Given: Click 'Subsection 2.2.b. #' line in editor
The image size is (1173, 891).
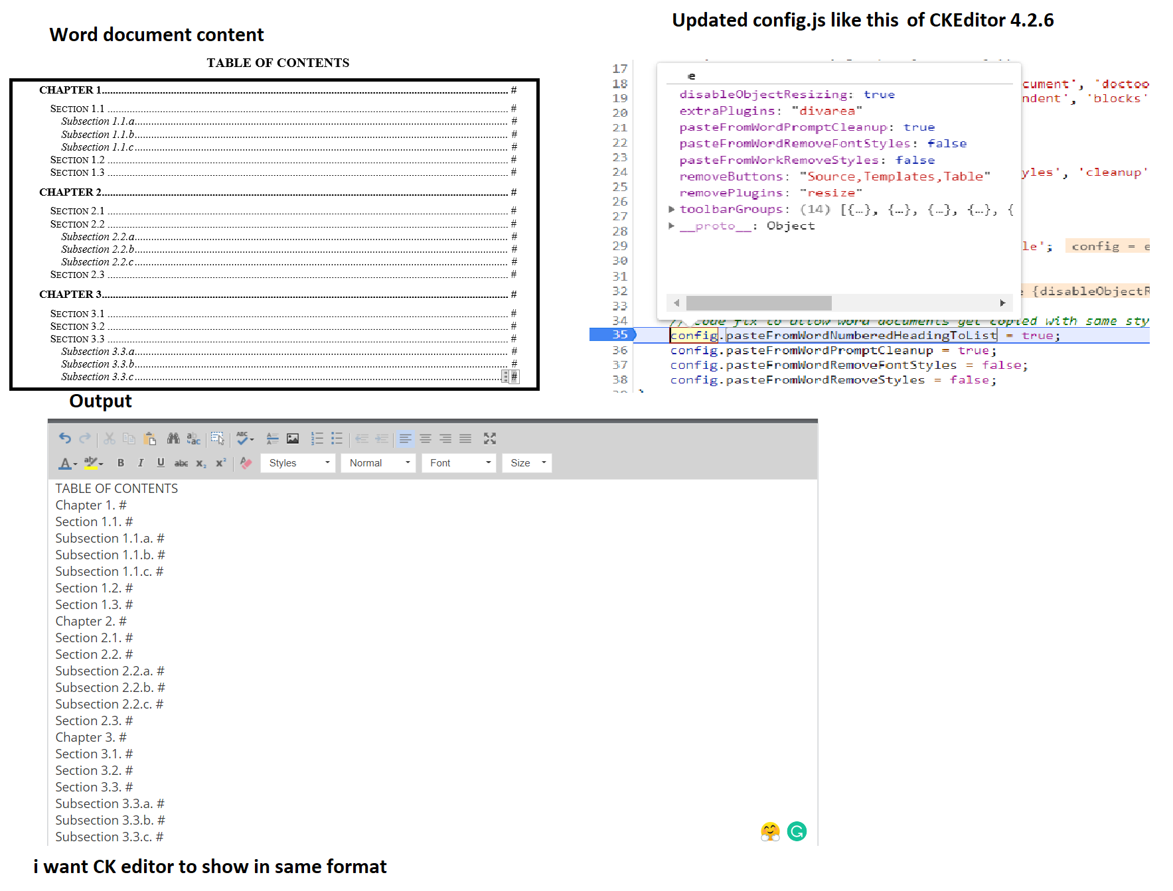Looking at the screenshot, I should point(110,687).
